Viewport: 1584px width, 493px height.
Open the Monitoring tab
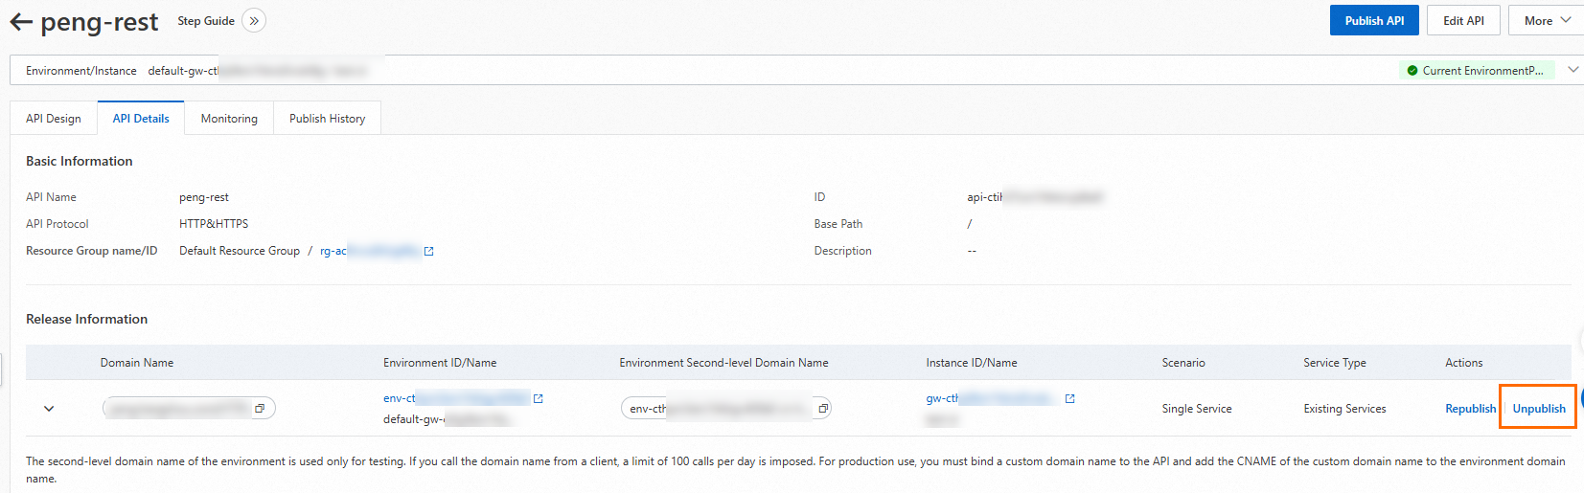(229, 119)
